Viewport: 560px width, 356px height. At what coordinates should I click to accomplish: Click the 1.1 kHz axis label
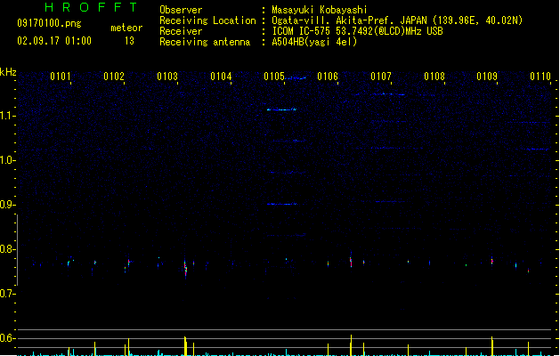(x=7, y=116)
